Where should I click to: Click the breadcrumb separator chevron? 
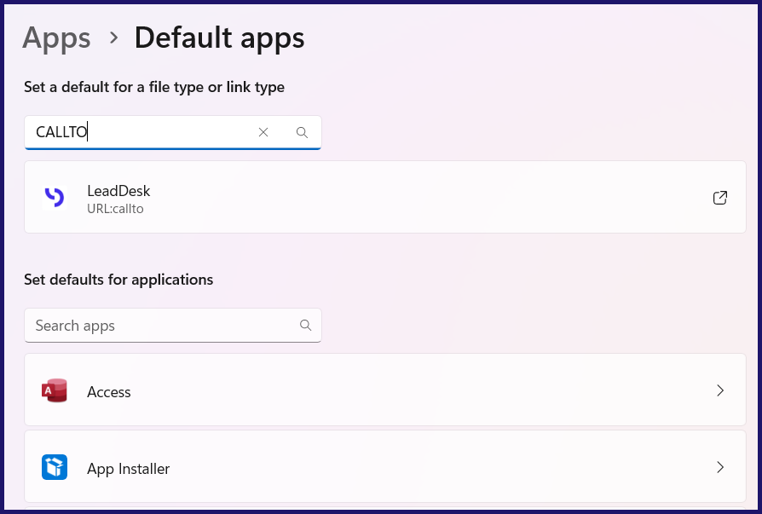point(113,38)
